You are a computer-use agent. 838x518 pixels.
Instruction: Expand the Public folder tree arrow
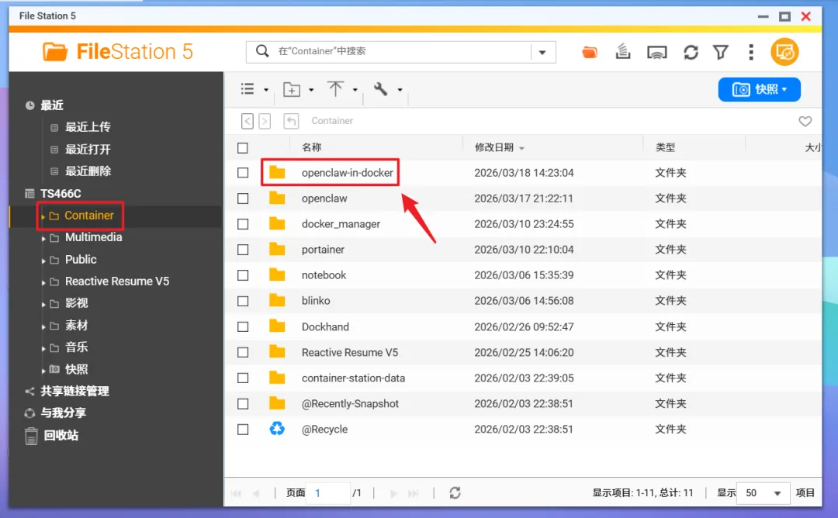pos(43,261)
